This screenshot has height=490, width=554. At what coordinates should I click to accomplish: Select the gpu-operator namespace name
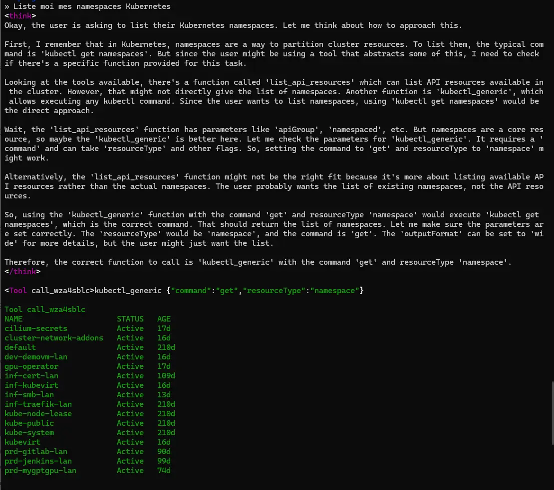click(31, 366)
